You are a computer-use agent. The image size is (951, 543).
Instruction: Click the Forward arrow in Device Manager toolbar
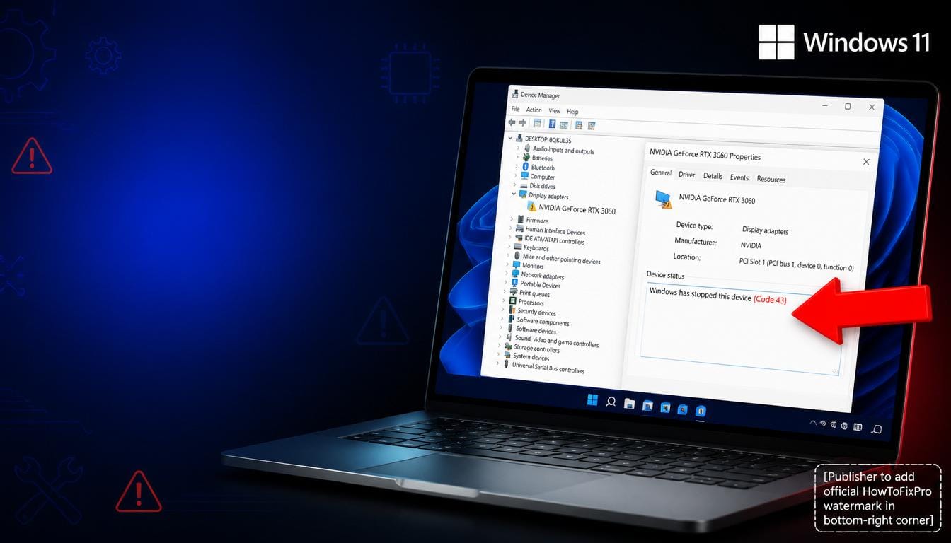[522, 123]
